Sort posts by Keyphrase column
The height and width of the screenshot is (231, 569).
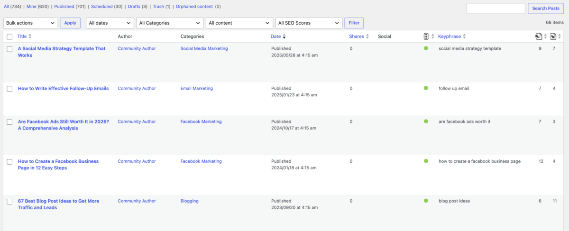point(450,36)
